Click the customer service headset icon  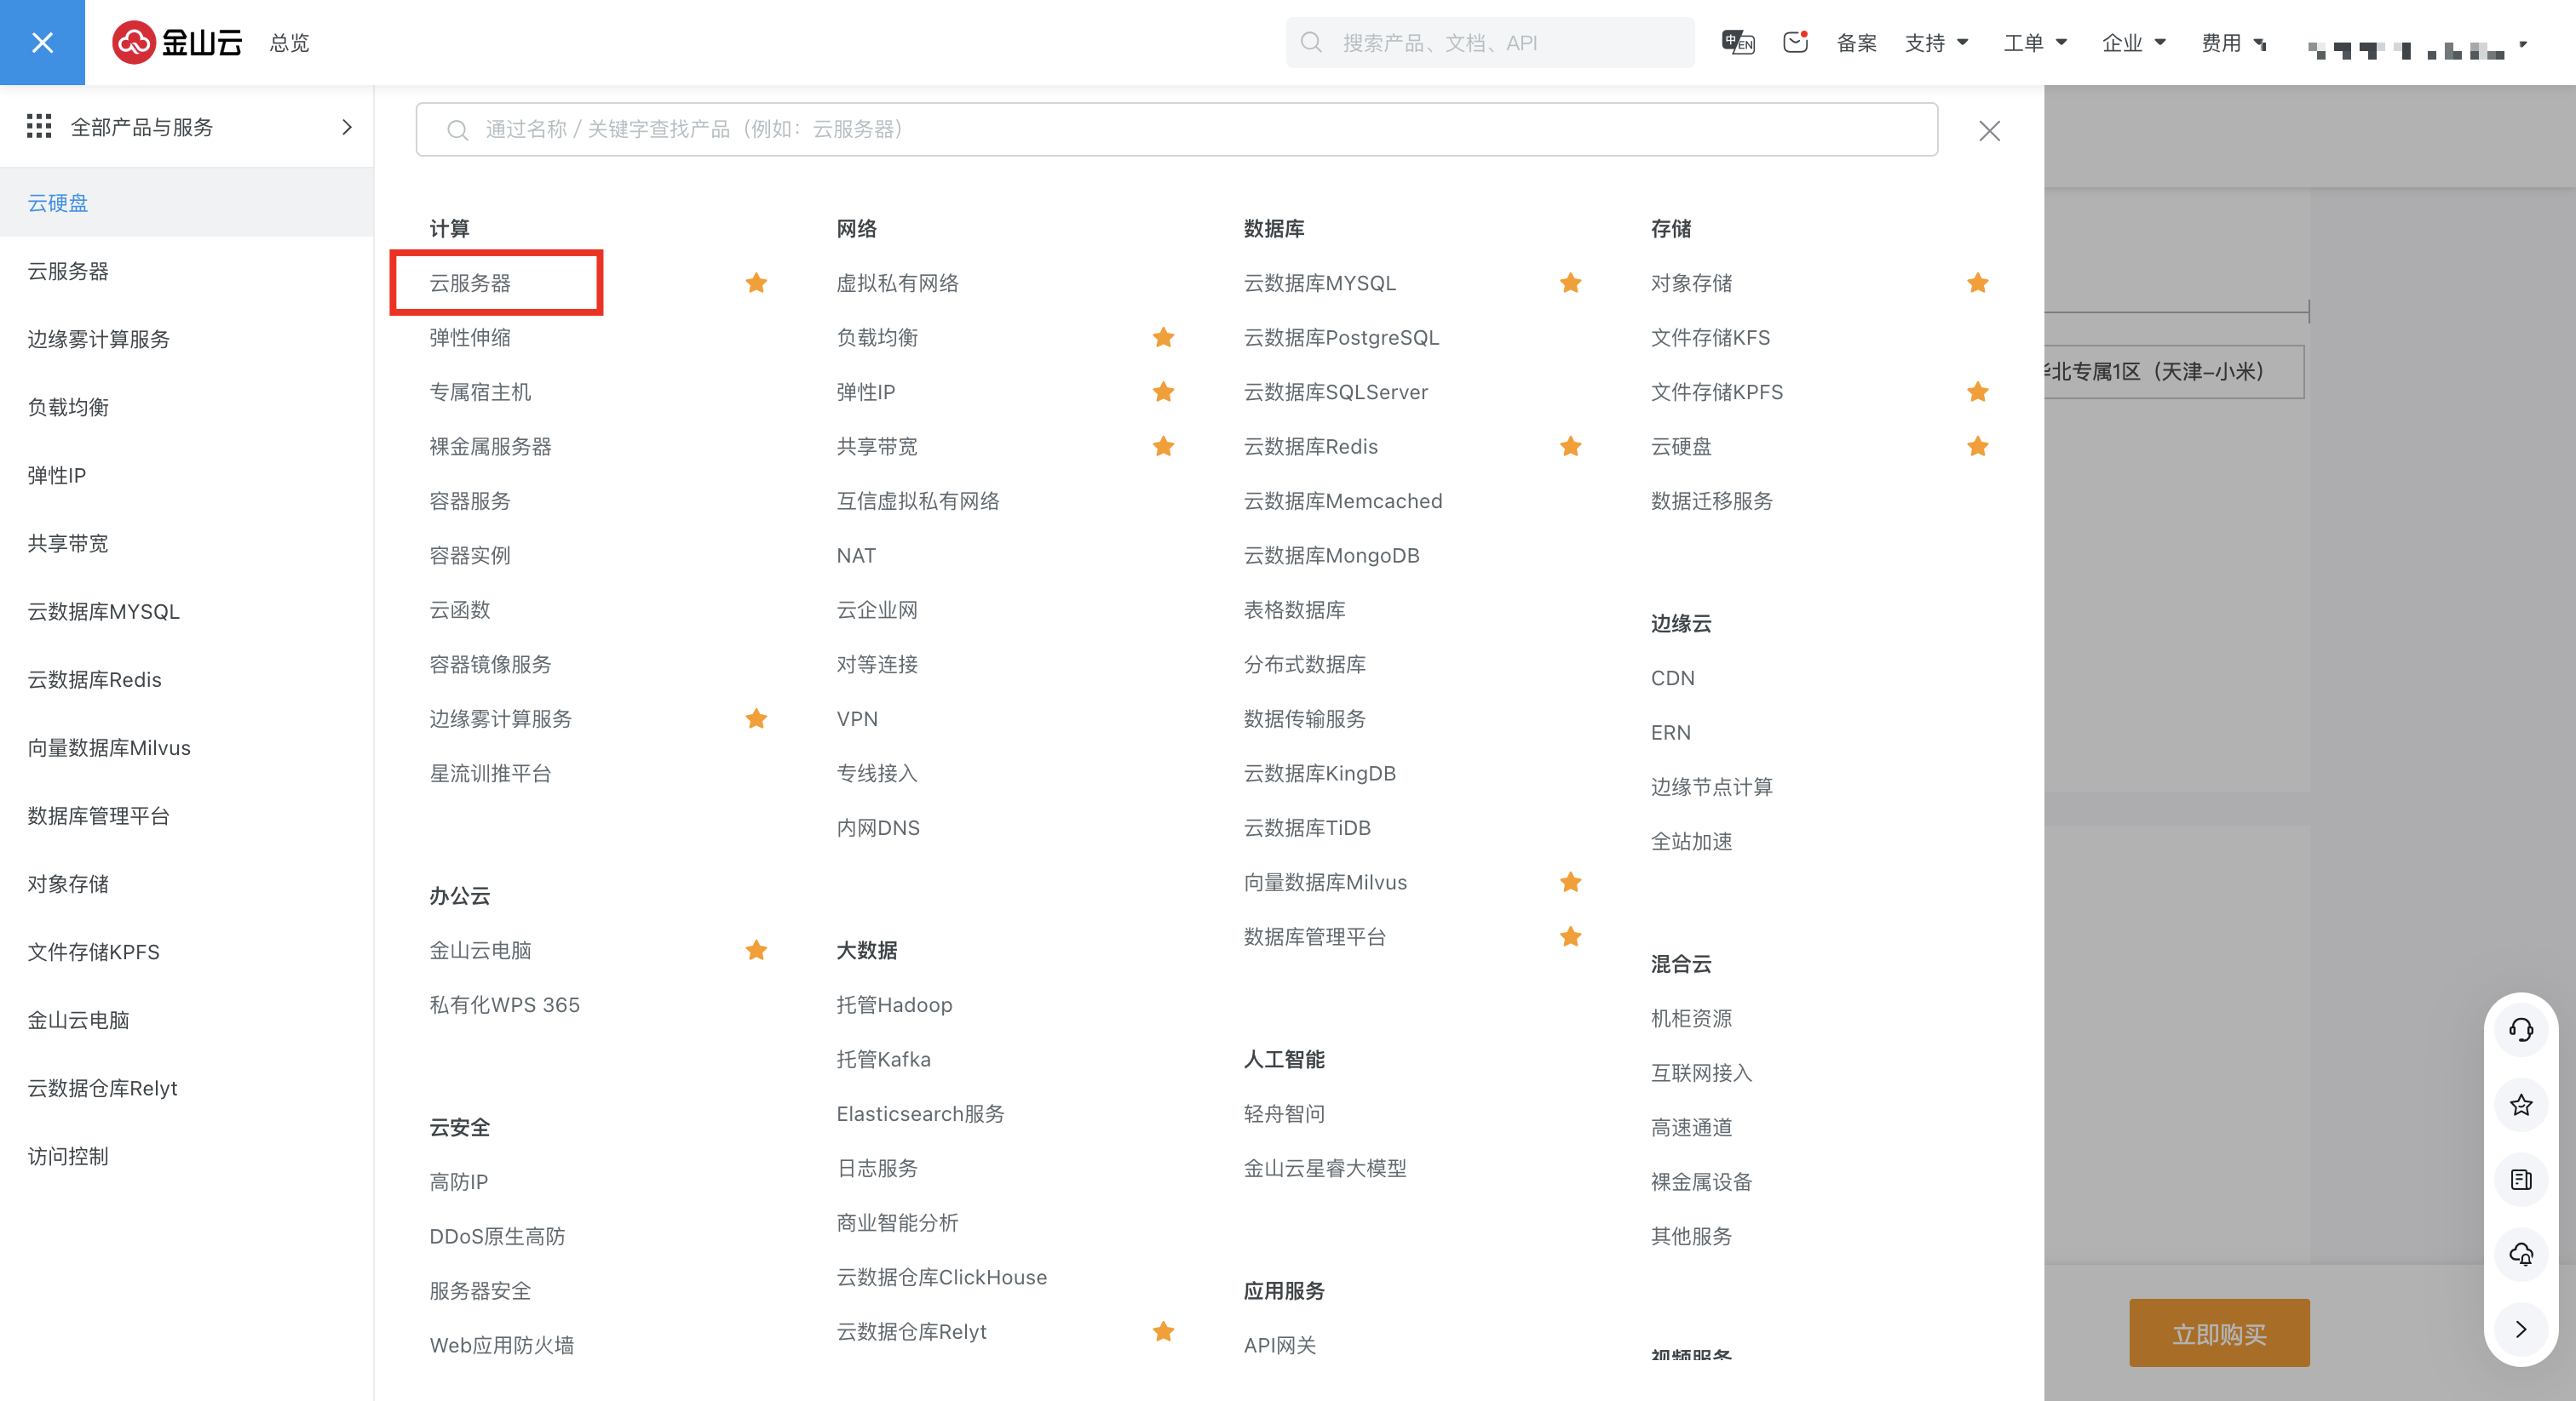tap(2520, 1029)
